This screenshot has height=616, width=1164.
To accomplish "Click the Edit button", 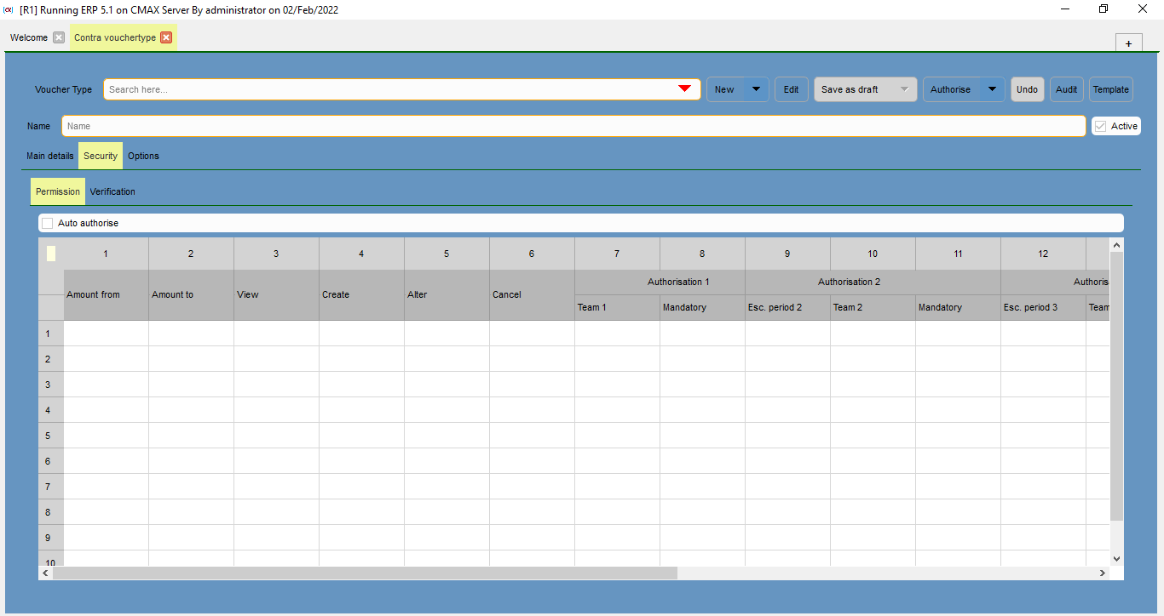I will click(x=792, y=89).
